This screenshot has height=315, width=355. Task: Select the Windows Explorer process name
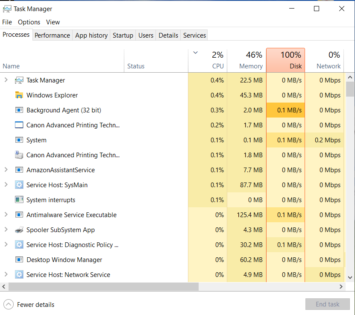tap(52, 95)
